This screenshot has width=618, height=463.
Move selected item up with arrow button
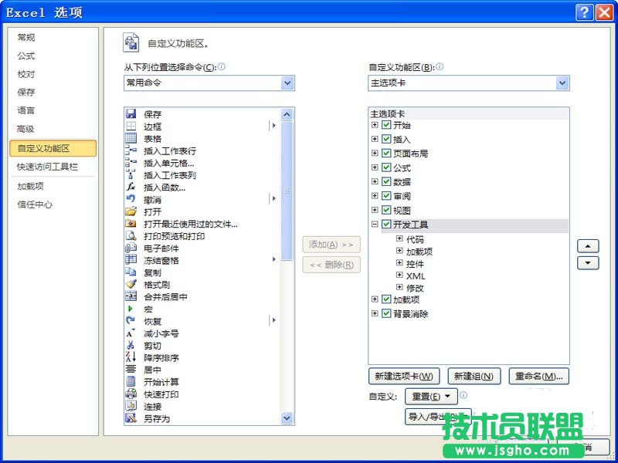pos(588,246)
